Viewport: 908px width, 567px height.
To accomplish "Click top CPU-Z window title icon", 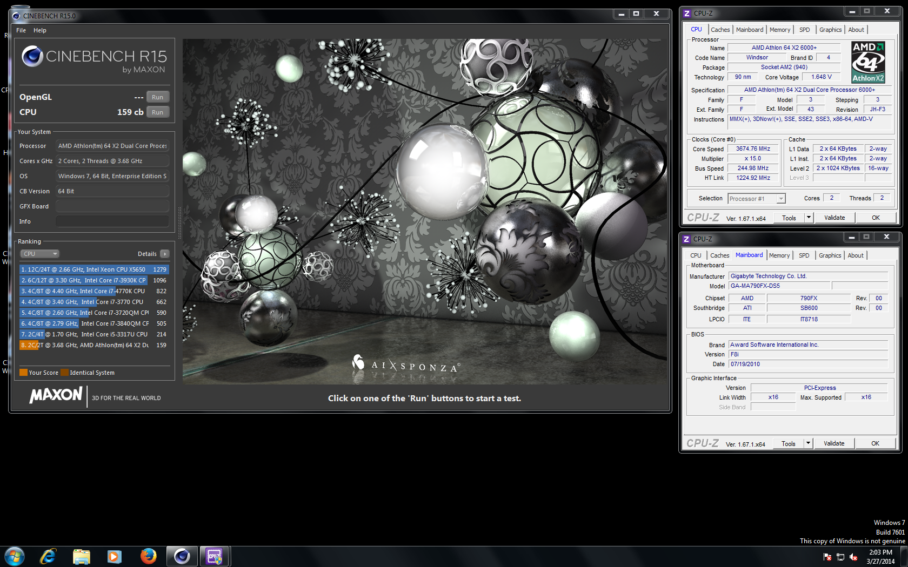I will [687, 13].
